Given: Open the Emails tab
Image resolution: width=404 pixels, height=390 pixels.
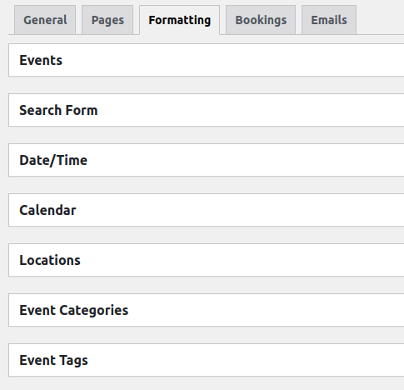Looking at the screenshot, I should coord(329,20).
